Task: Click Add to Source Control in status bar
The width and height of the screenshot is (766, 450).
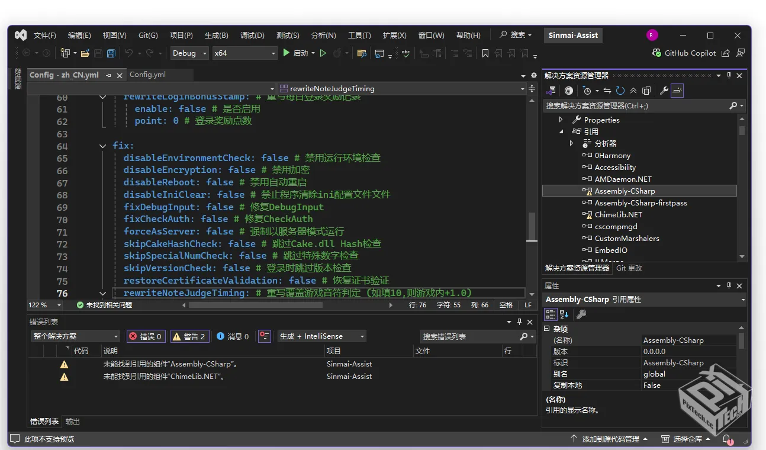Action: [x=610, y=439]
